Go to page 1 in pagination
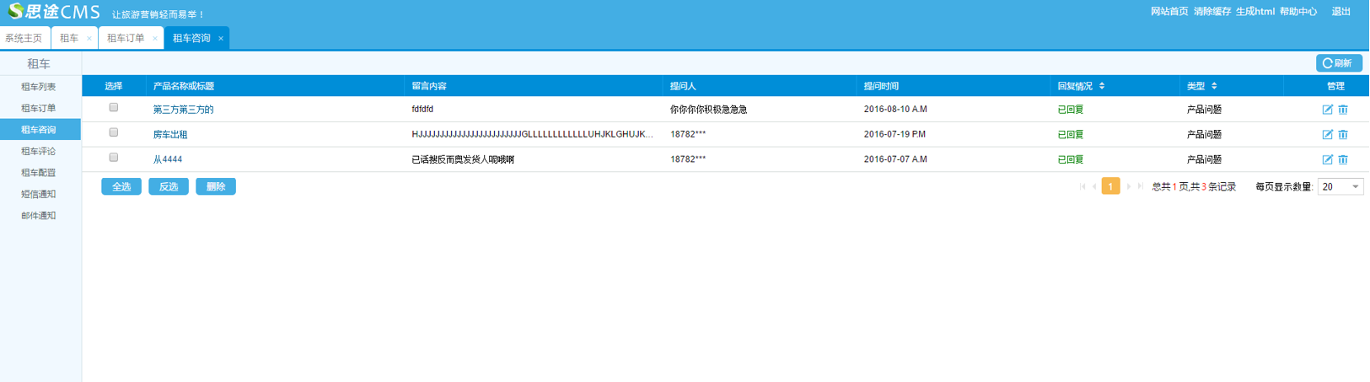The height and width of the screenshot is (382, 1370). pos(1110,187)
